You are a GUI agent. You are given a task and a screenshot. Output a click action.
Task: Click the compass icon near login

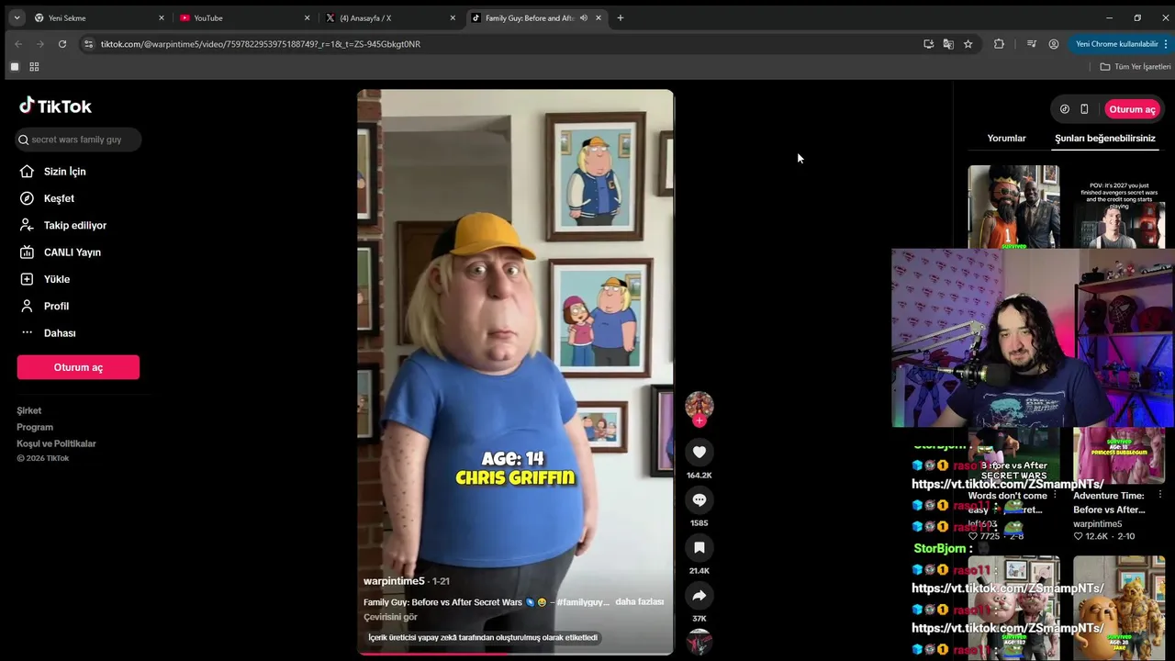1065,109
